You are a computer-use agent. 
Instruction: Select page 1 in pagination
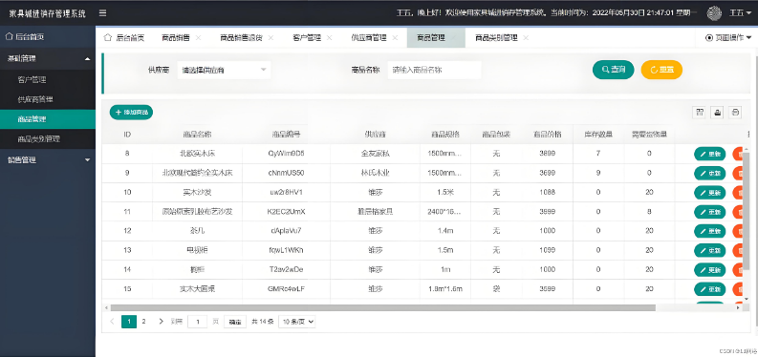point(129,322)
